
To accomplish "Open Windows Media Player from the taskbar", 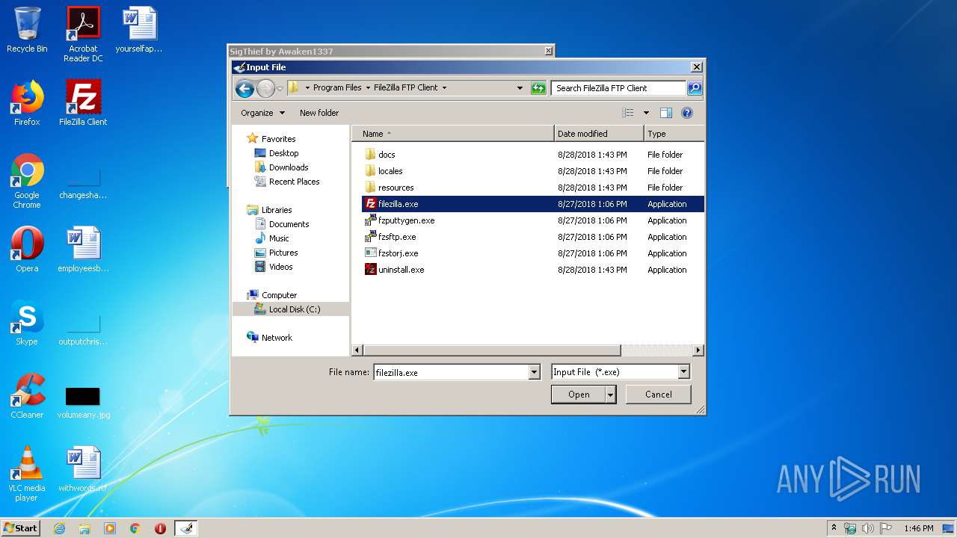I will pyautogui.click(x=110, y=528).
